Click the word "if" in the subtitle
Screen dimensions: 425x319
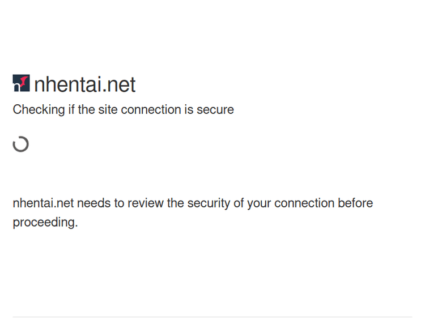[x=71, y=110]
